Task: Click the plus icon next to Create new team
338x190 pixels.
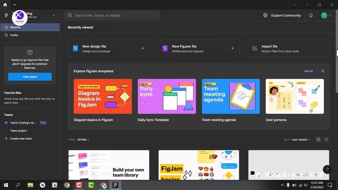Action: [x=6, y=138]
